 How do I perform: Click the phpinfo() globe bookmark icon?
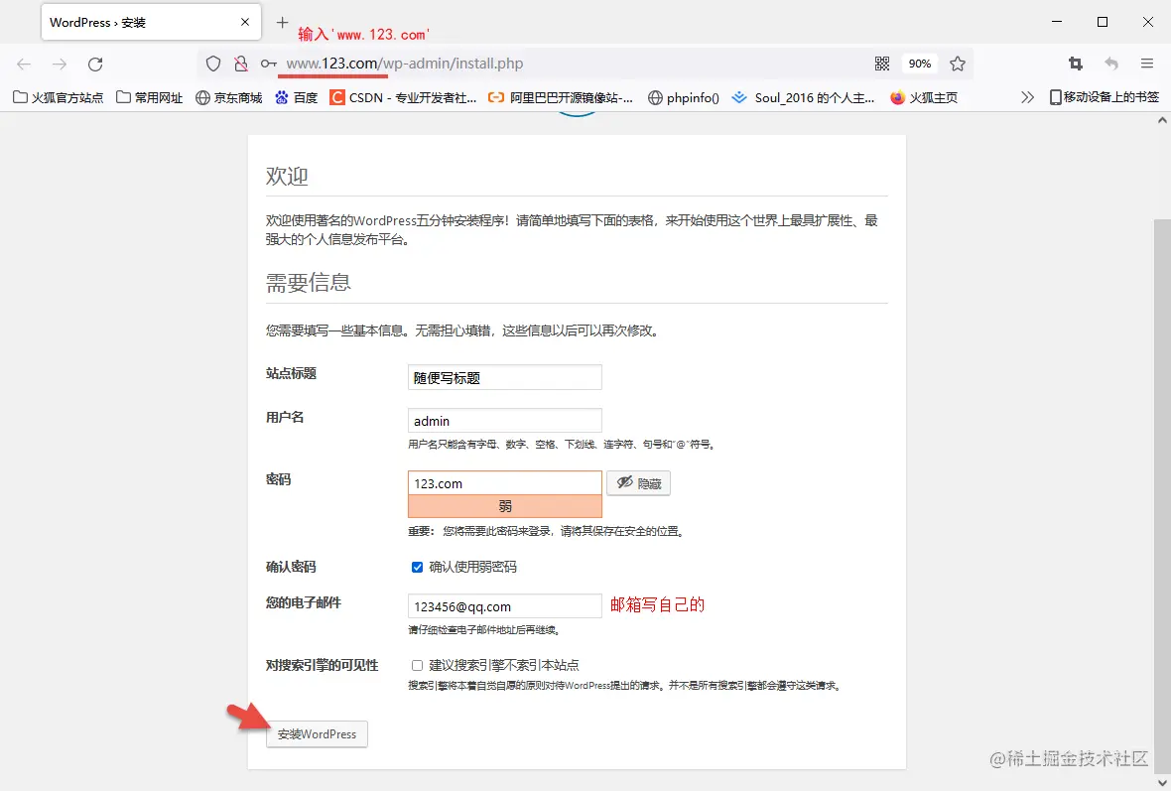click(x=654, y=96)
